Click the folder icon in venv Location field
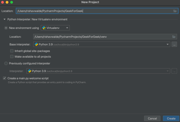 [x=174, y=37]
